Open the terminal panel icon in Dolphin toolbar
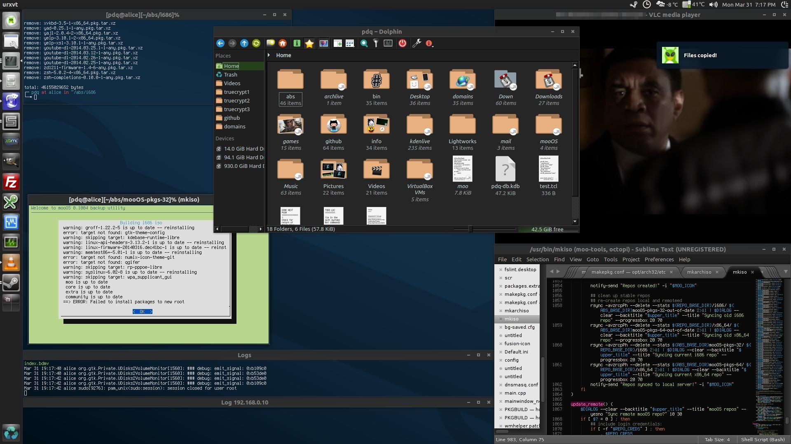 click(388, 43)
